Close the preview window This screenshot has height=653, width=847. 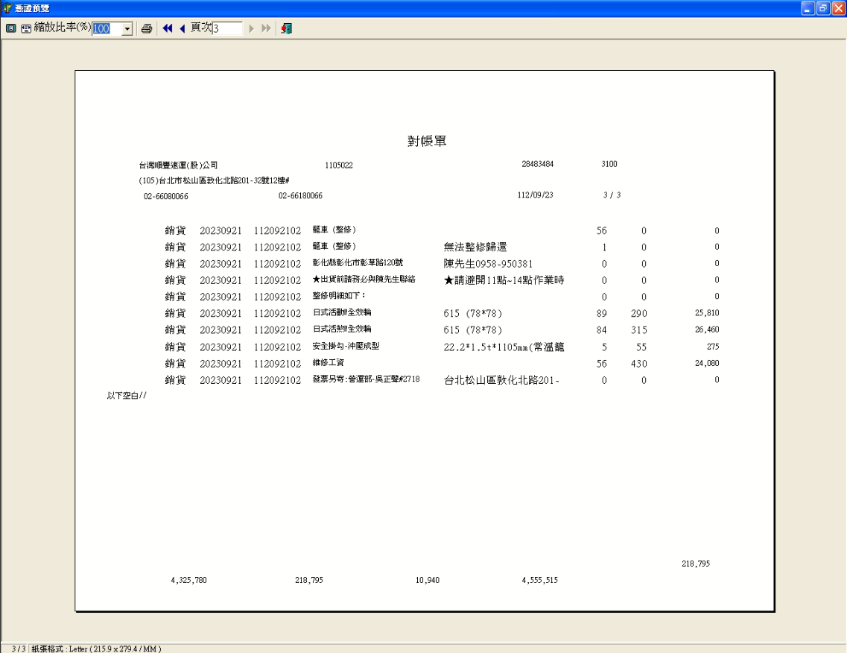click(x=838, y=7)
